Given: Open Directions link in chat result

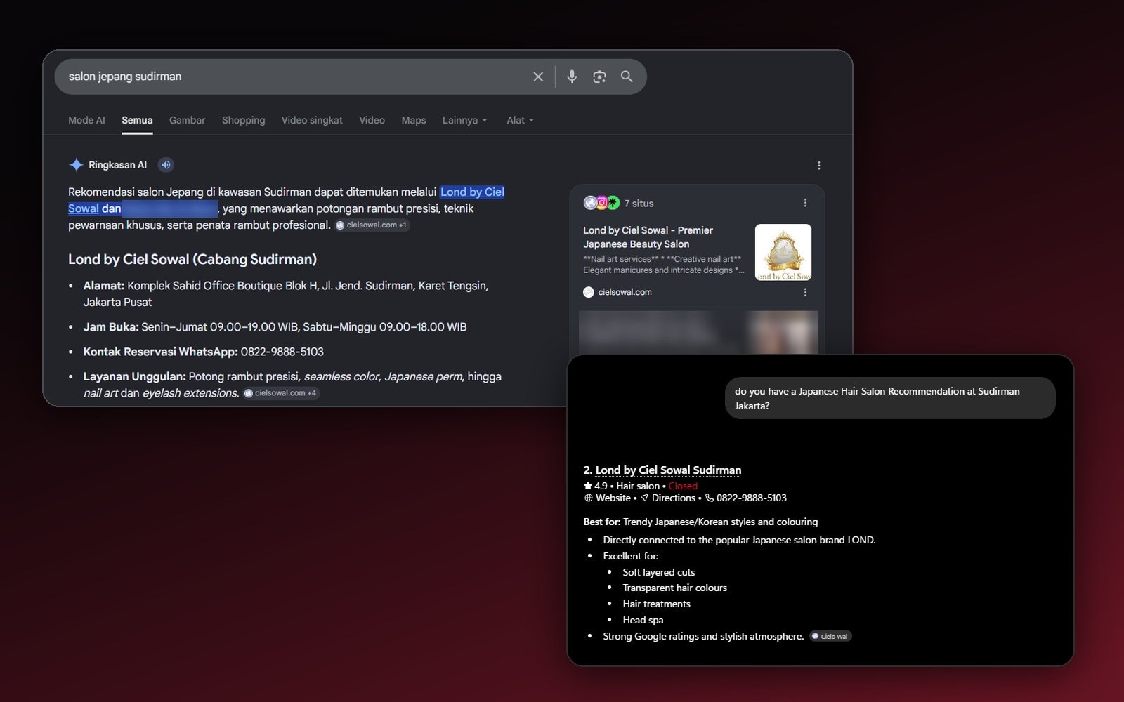Looking at the screenshot, I should pos(673,498).
